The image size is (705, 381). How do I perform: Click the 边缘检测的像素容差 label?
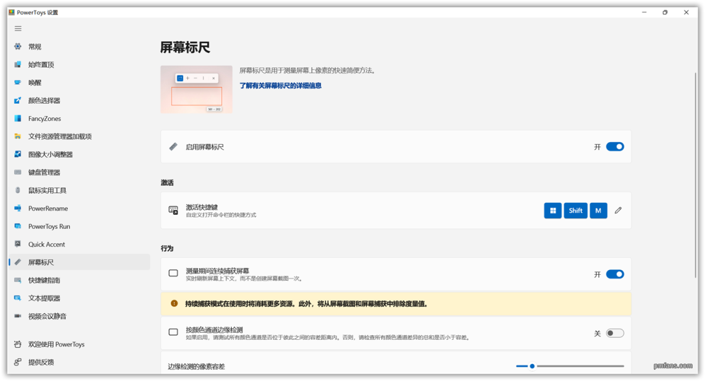click(196, 367)
